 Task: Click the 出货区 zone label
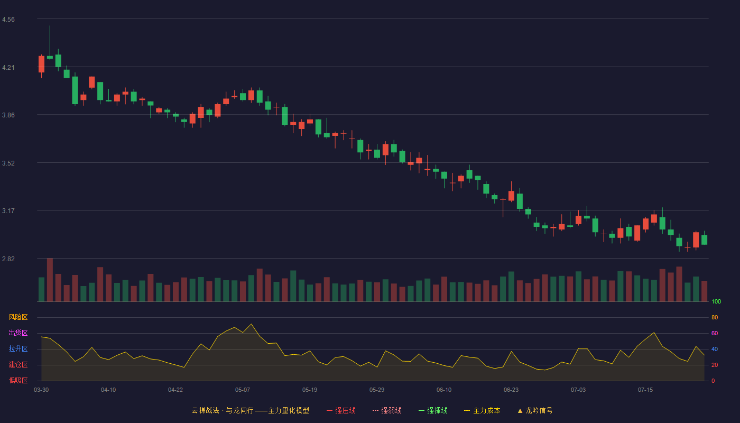18,333
